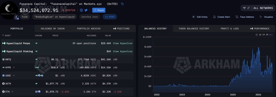276x97 pixels.
Task: Click the trend arrow next to ETH
Action: [12, 92]
